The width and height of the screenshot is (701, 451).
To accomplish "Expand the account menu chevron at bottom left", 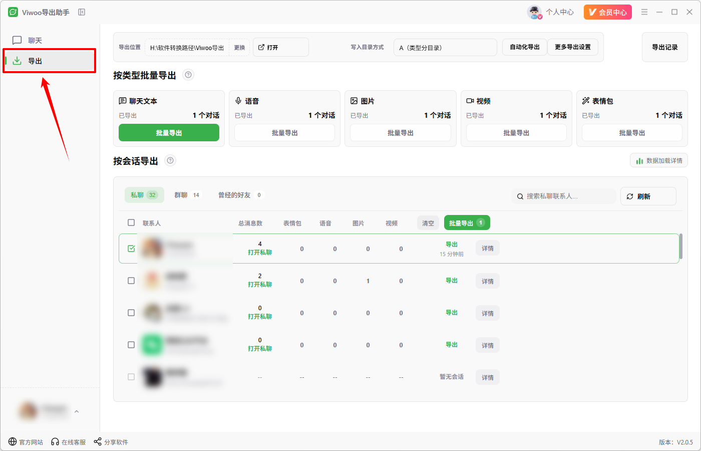I will (x=77, y=411).
